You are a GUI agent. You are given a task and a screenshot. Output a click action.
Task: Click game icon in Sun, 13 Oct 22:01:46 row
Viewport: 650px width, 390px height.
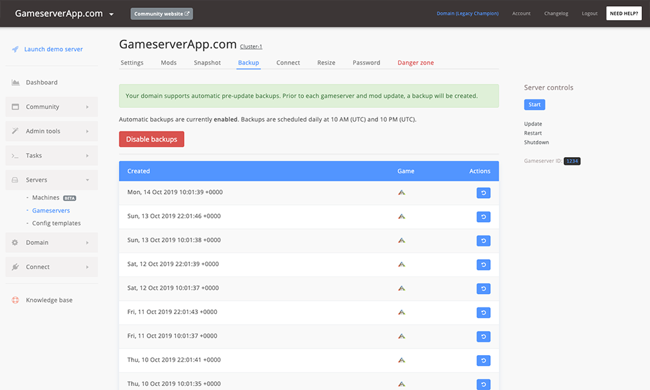(x=402, y=216)
